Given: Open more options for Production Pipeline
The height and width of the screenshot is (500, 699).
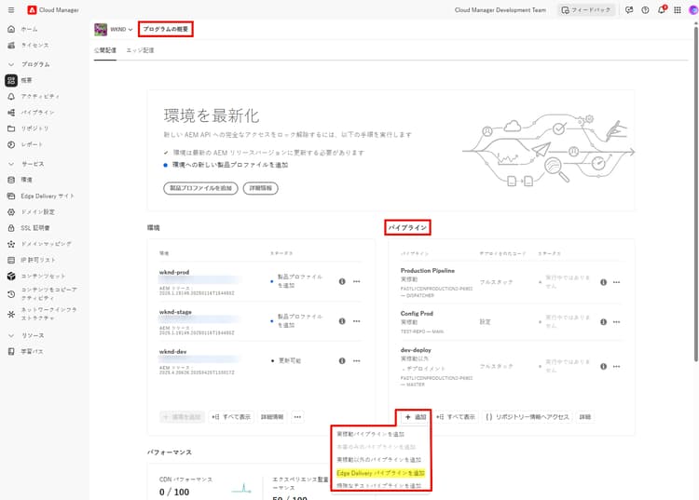Looking at the screenshot, I should click(x=617, y=282).
